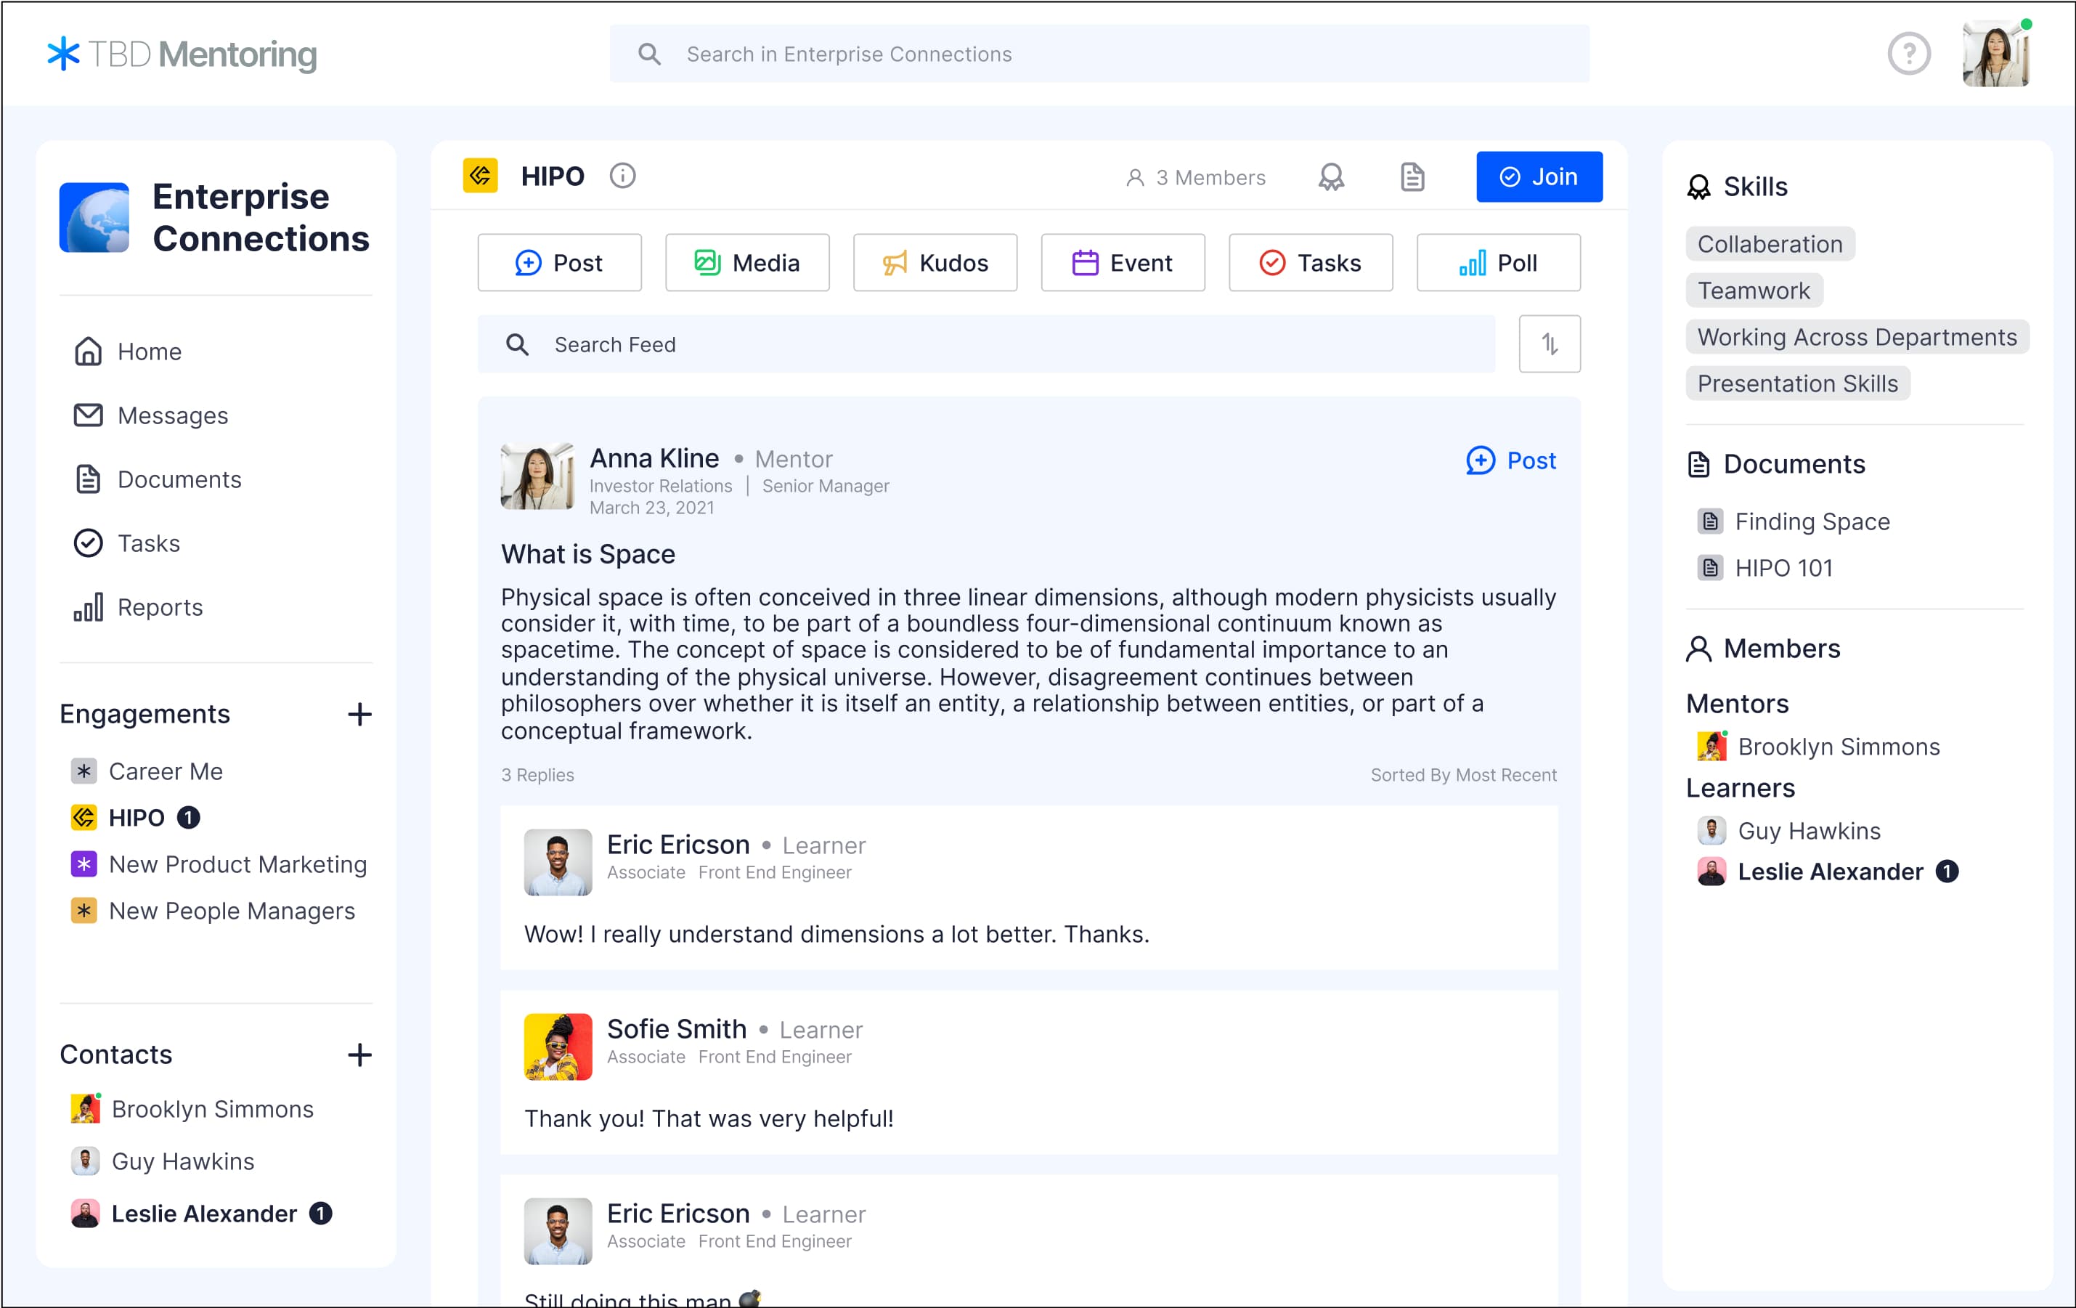This screenshot has height=1308, width=2076.
Task: Select the New Product Marketing engagement
Action: click(219, 864)
